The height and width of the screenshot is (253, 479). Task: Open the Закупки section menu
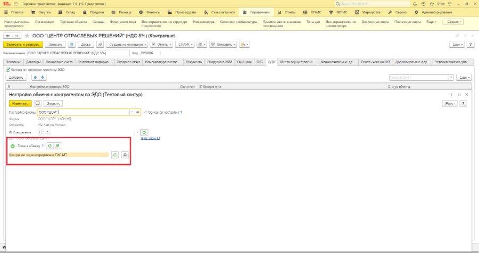[x=41, y=12]
